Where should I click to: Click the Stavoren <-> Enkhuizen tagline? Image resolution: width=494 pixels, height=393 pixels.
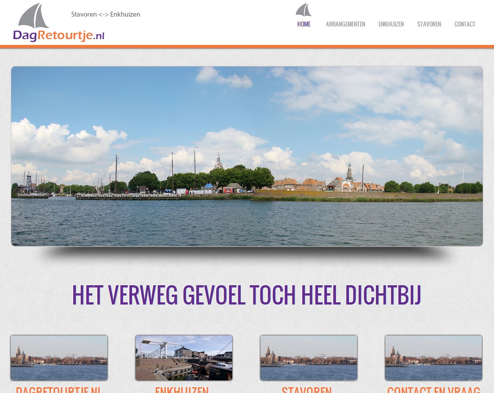click(x=106, y=14)
